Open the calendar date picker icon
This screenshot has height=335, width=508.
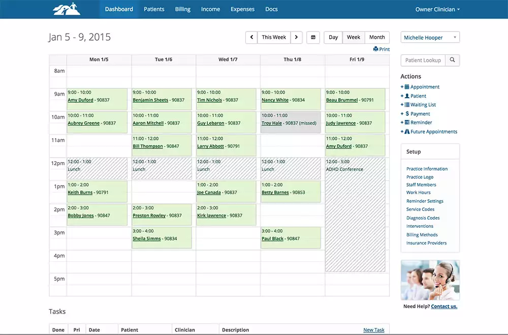(x=313, y=37)
